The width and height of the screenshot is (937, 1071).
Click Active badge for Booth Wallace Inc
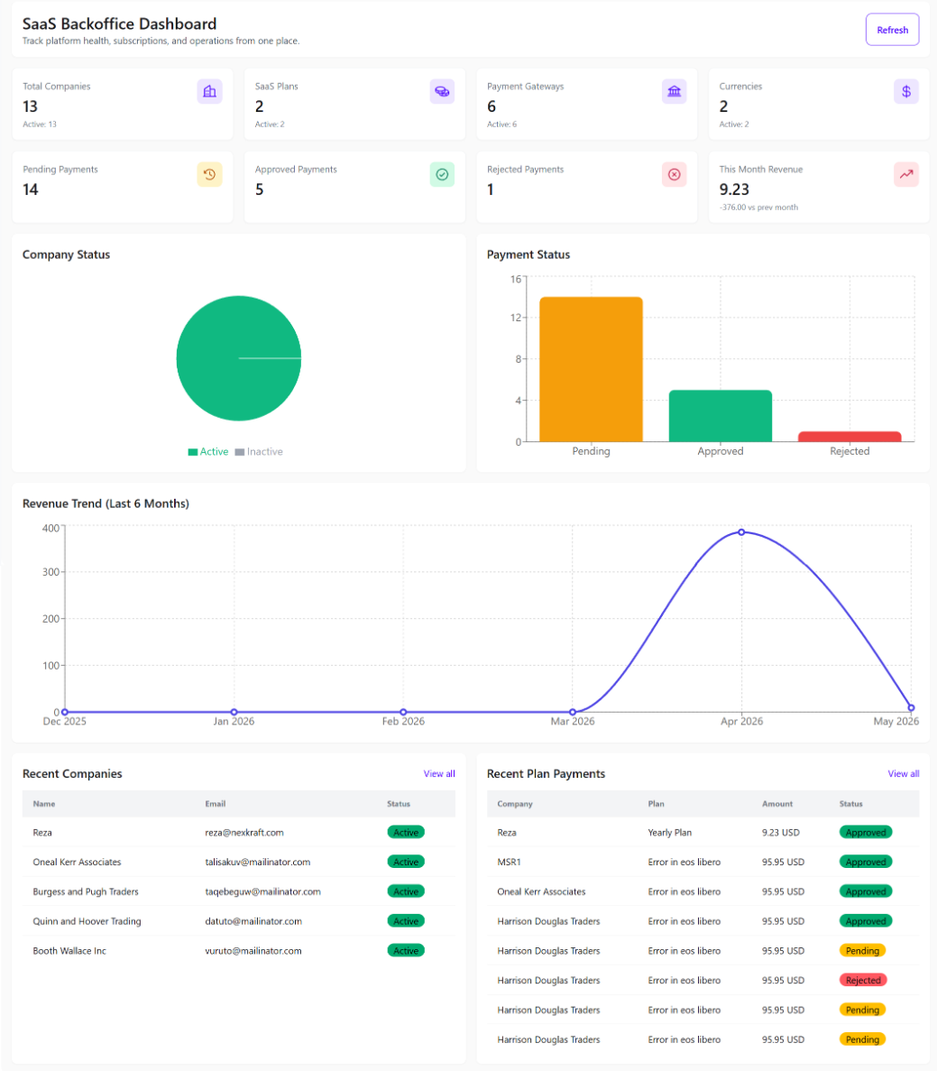click(x=406, y=951)
